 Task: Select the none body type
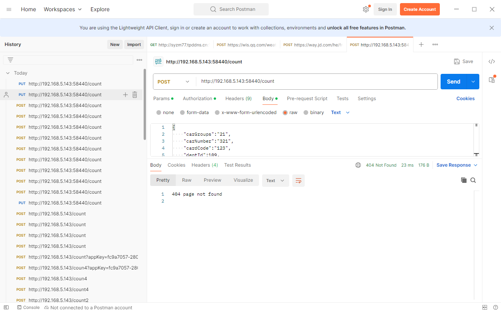[x=165, y=113]
